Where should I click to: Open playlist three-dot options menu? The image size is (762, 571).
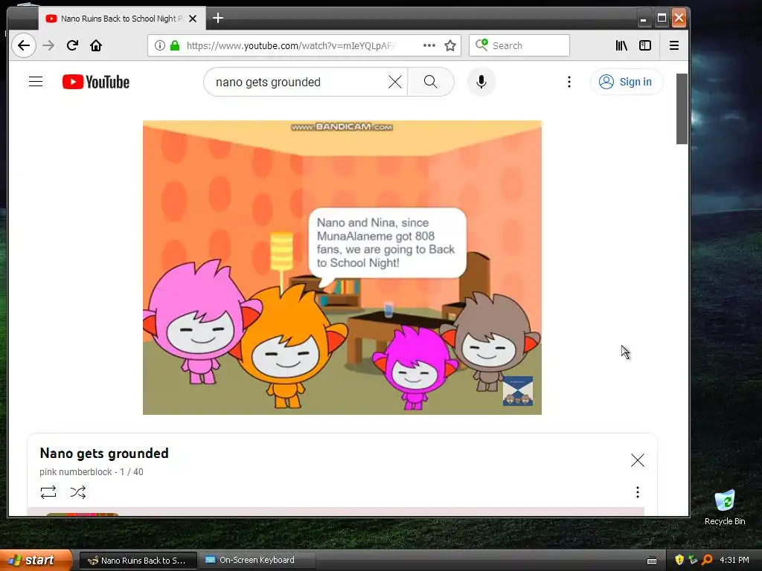638,492
